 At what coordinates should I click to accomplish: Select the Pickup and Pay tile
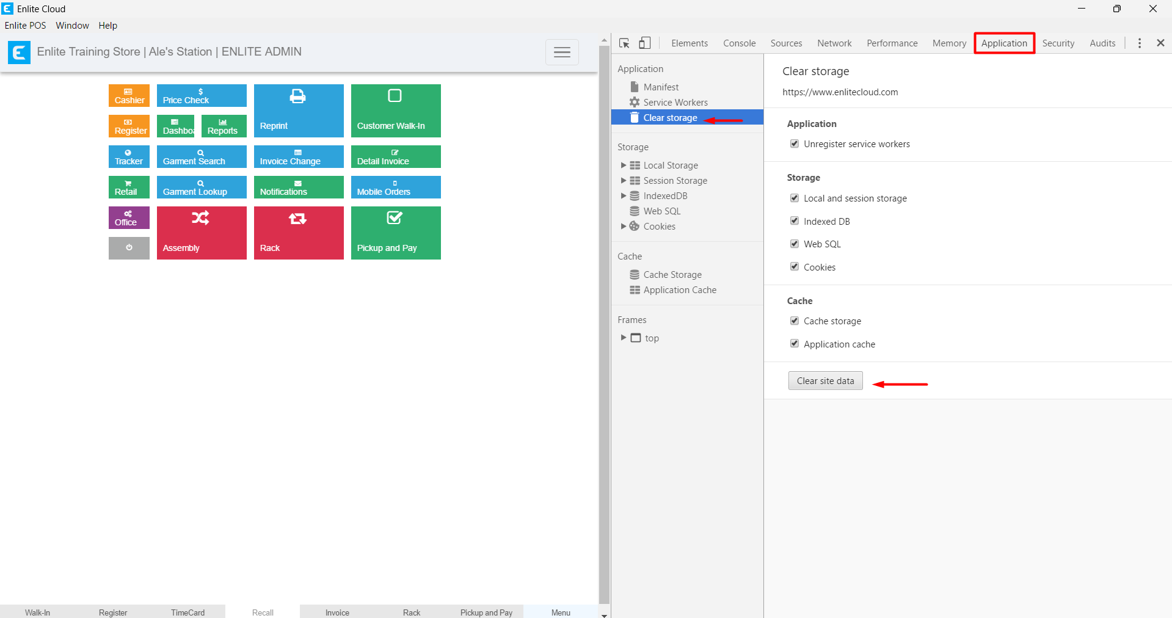[x=395, y=233]
